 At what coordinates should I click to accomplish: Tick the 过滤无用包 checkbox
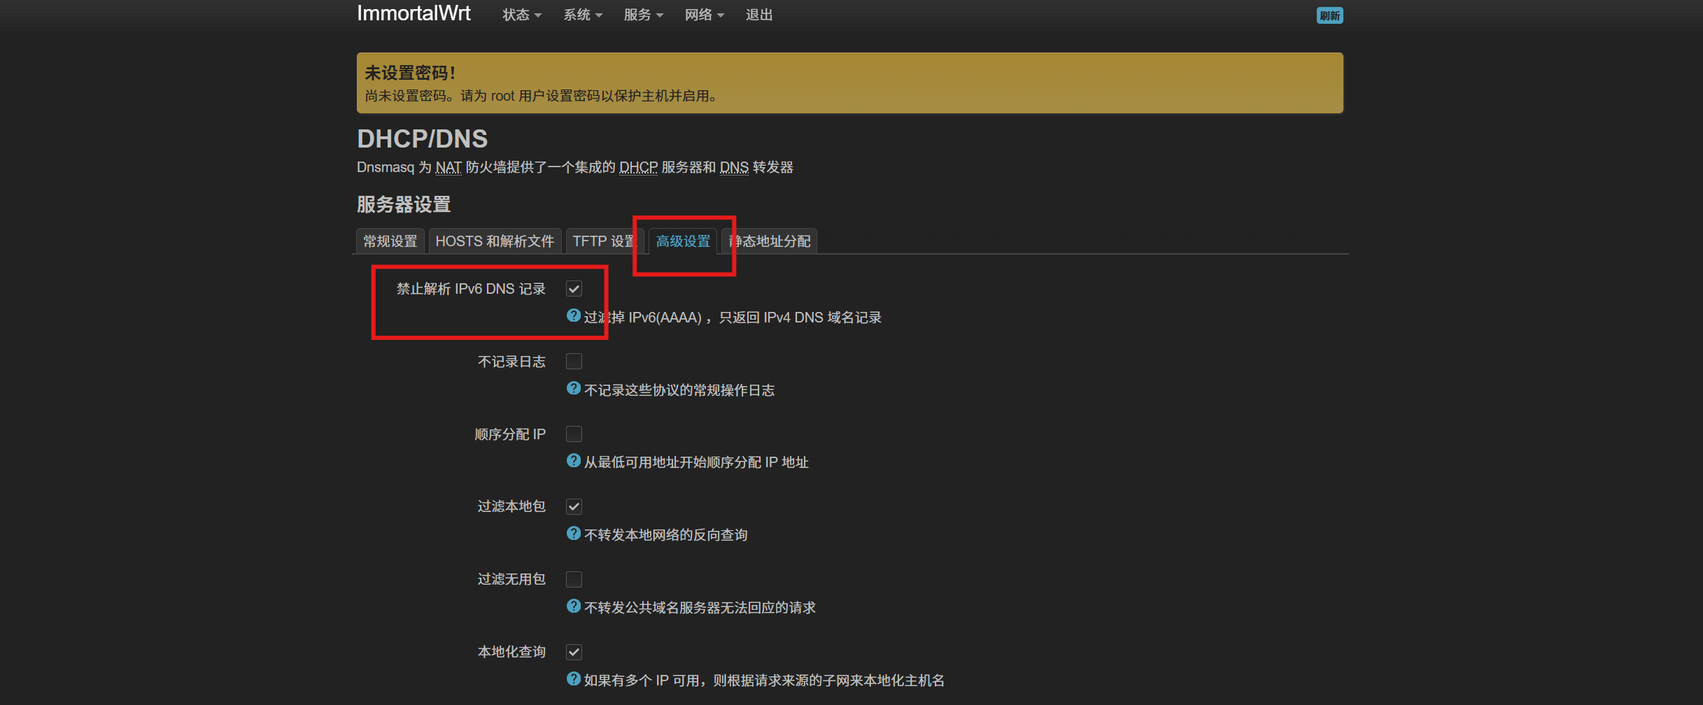click(574, 579)
